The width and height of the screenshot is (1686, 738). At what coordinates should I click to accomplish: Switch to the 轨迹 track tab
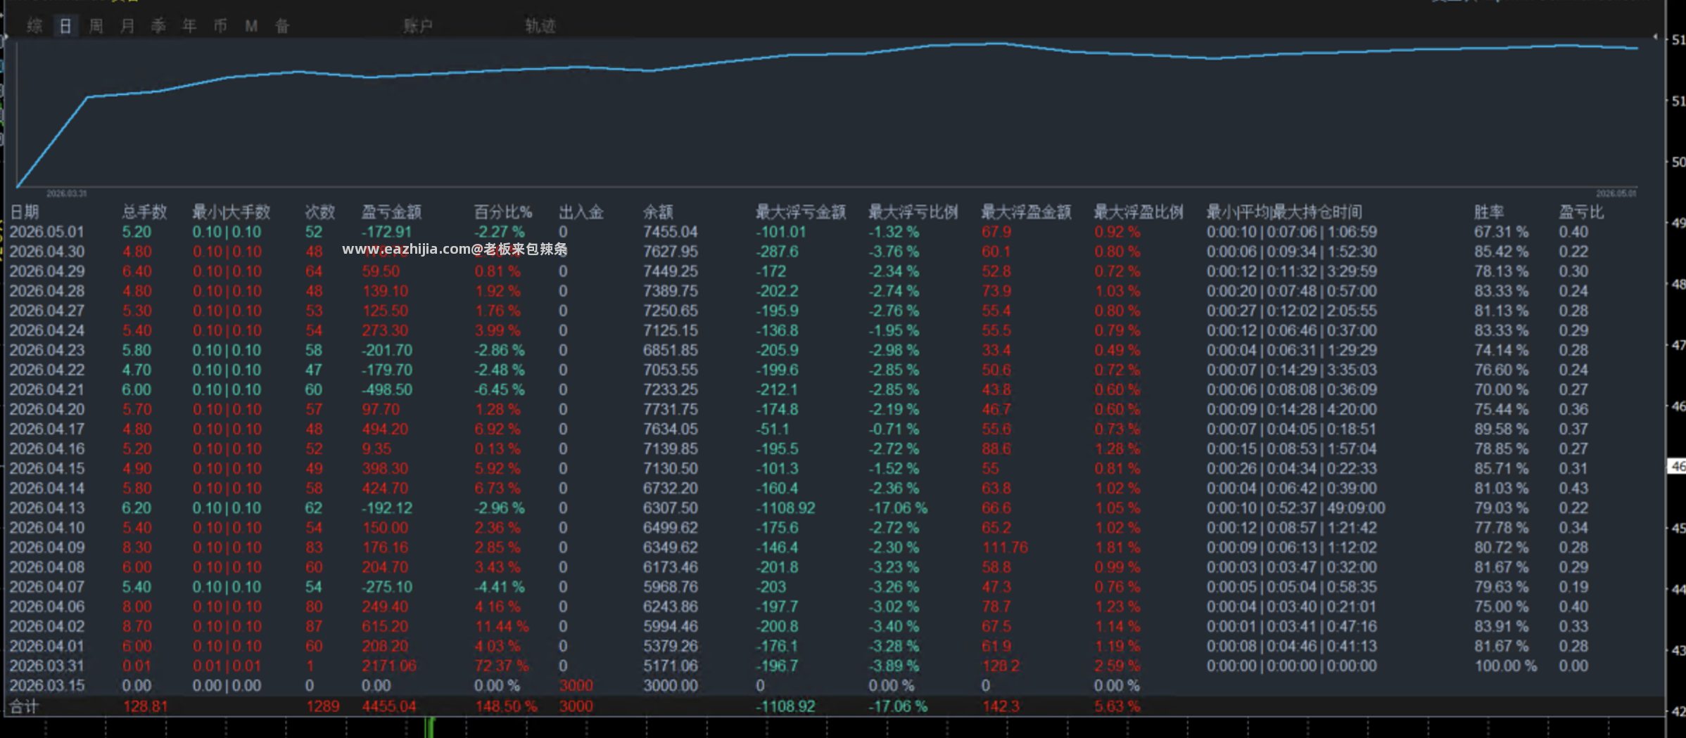click(540, 26)
